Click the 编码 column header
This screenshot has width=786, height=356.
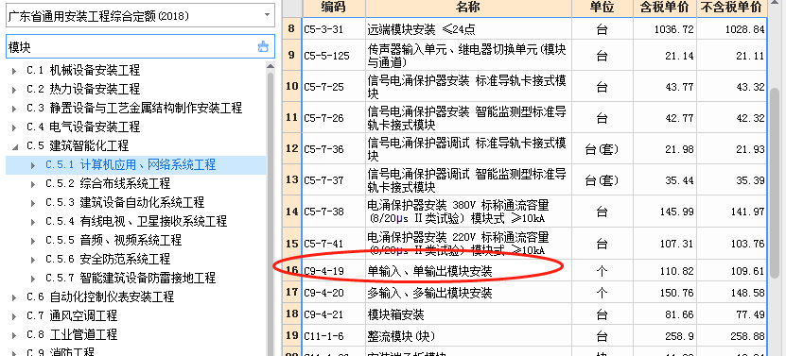point(334,8)
